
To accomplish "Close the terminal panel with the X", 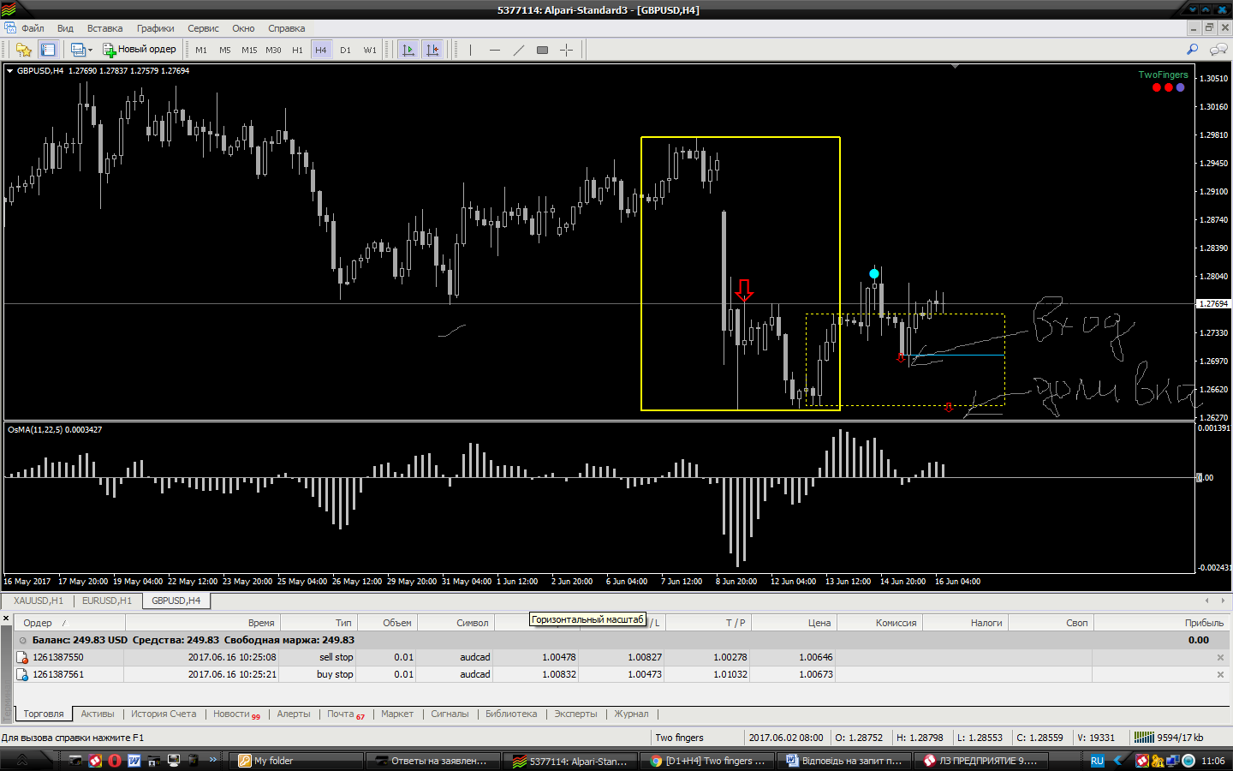I will (6, 618).
